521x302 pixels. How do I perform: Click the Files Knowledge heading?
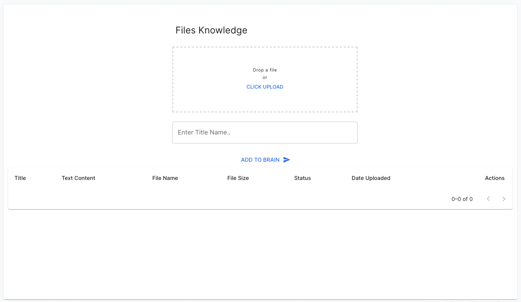coord(211,30)
